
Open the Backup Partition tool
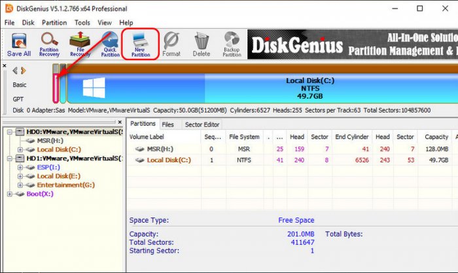click(232, 45)
